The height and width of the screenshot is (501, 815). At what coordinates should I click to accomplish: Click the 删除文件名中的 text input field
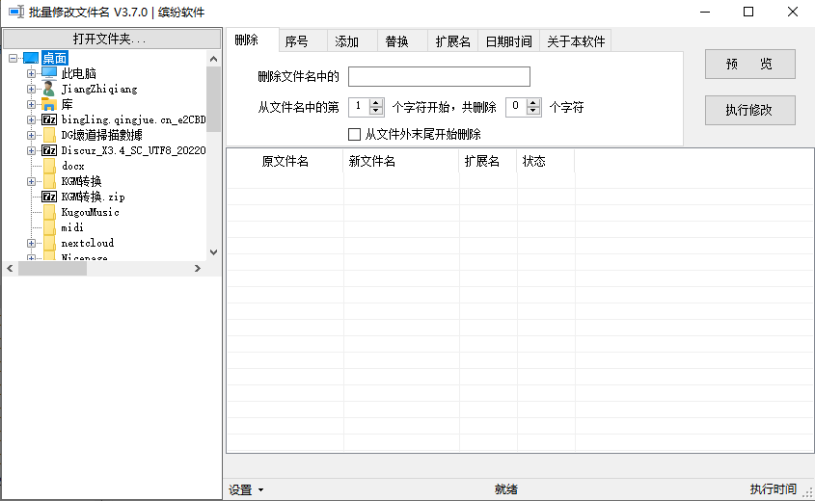(x=439, y=77)
